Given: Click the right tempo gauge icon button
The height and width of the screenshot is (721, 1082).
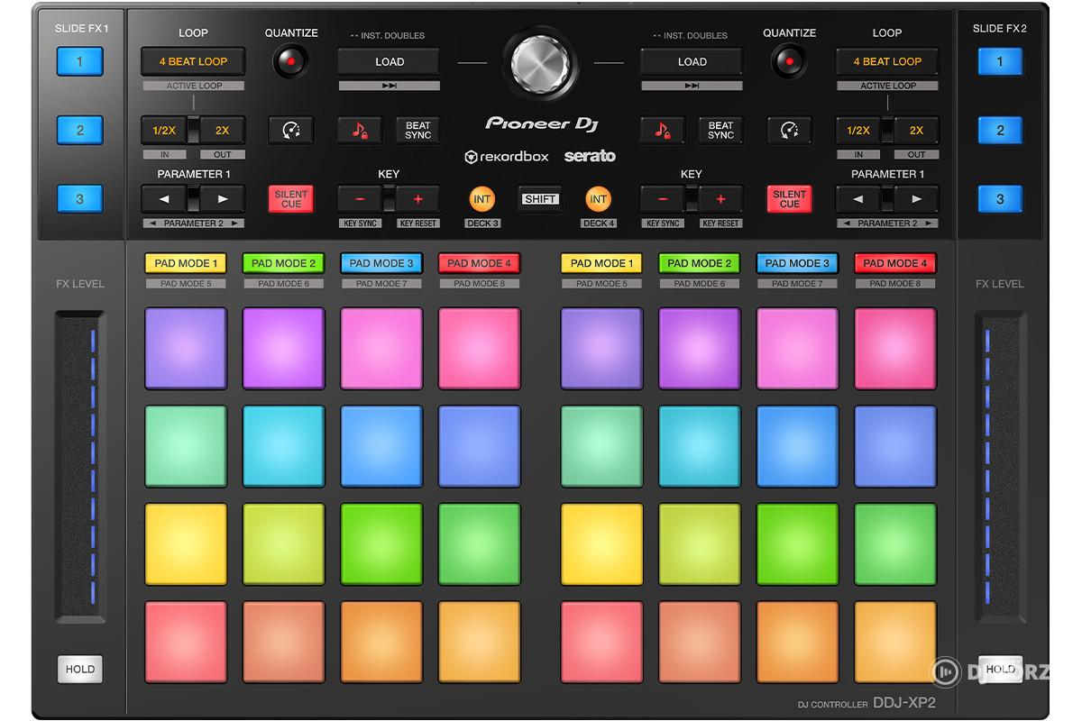Looking at the screenshot, I should [790, 131].
